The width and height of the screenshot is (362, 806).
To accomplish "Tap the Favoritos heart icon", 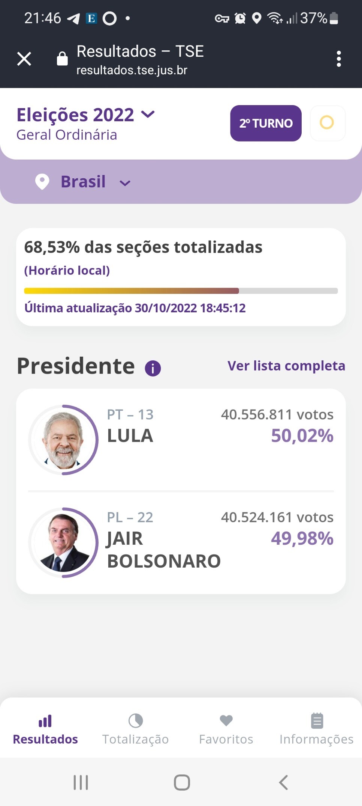I will click(226, 720).
